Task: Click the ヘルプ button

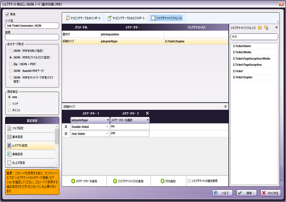Action: click(x=222, y=193)
